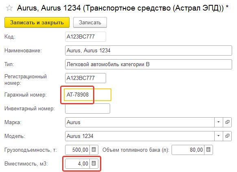
Task: Click the Объем топливного бака (л) label
Action: [136, 150]
